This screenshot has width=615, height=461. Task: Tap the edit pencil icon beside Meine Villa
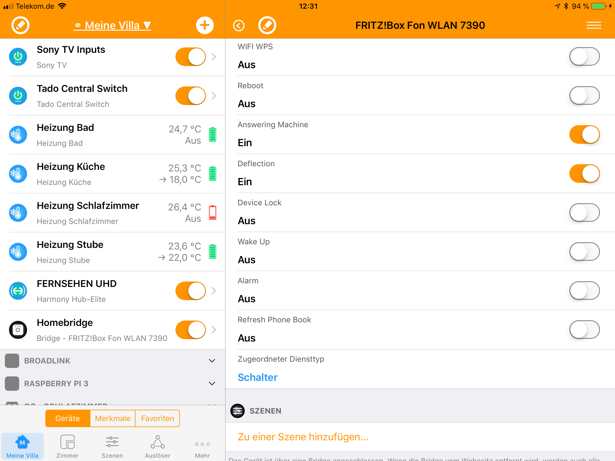[20, 25]
